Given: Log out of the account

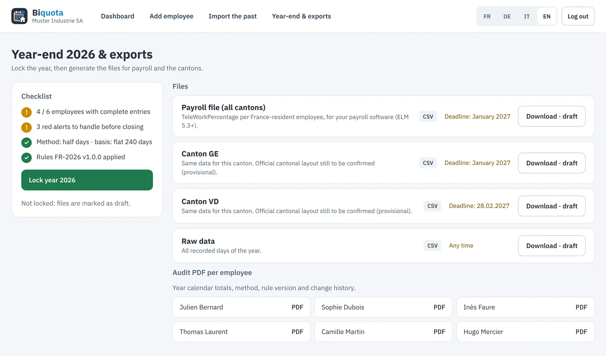Looking at the screenshot, I should click(x=578, y=16).
